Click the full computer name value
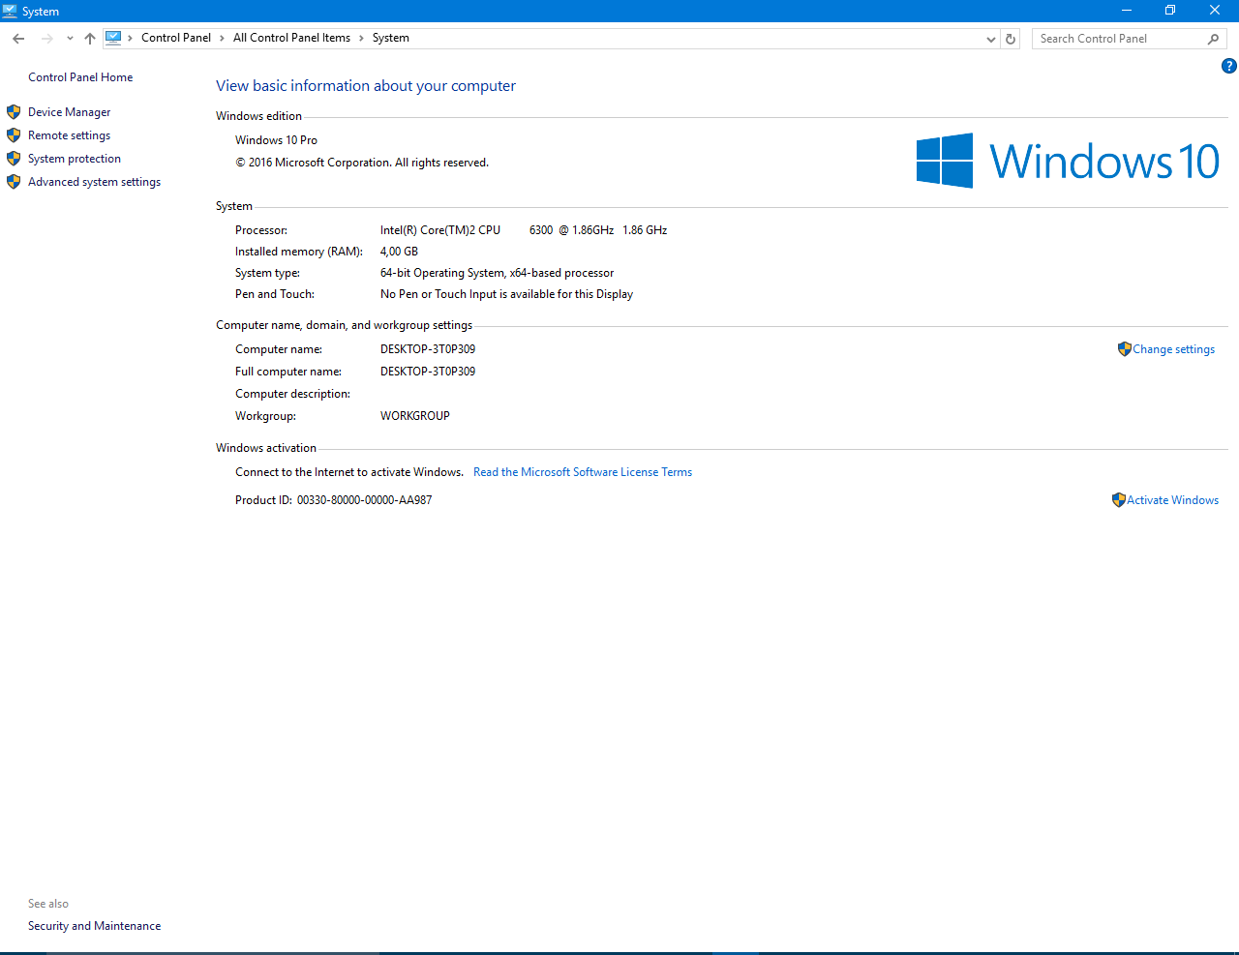This screenshot has height=955, width=1239. (x=428, y=372)
